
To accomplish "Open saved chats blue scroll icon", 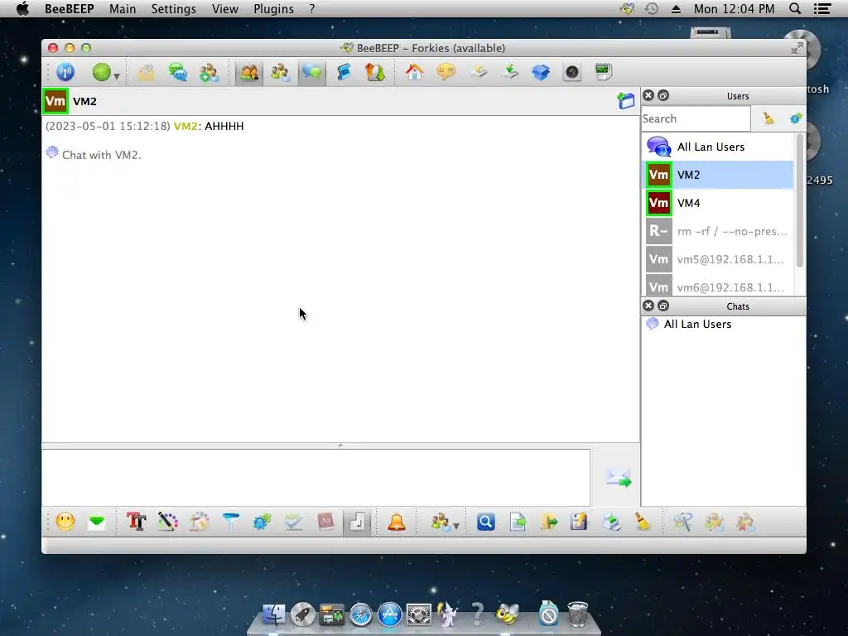I will [344, 72].
